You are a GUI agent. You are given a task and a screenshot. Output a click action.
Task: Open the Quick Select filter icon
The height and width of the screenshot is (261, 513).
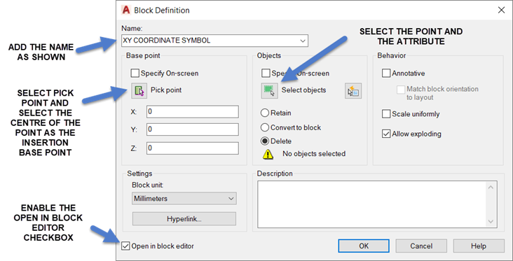click(353, 91)
